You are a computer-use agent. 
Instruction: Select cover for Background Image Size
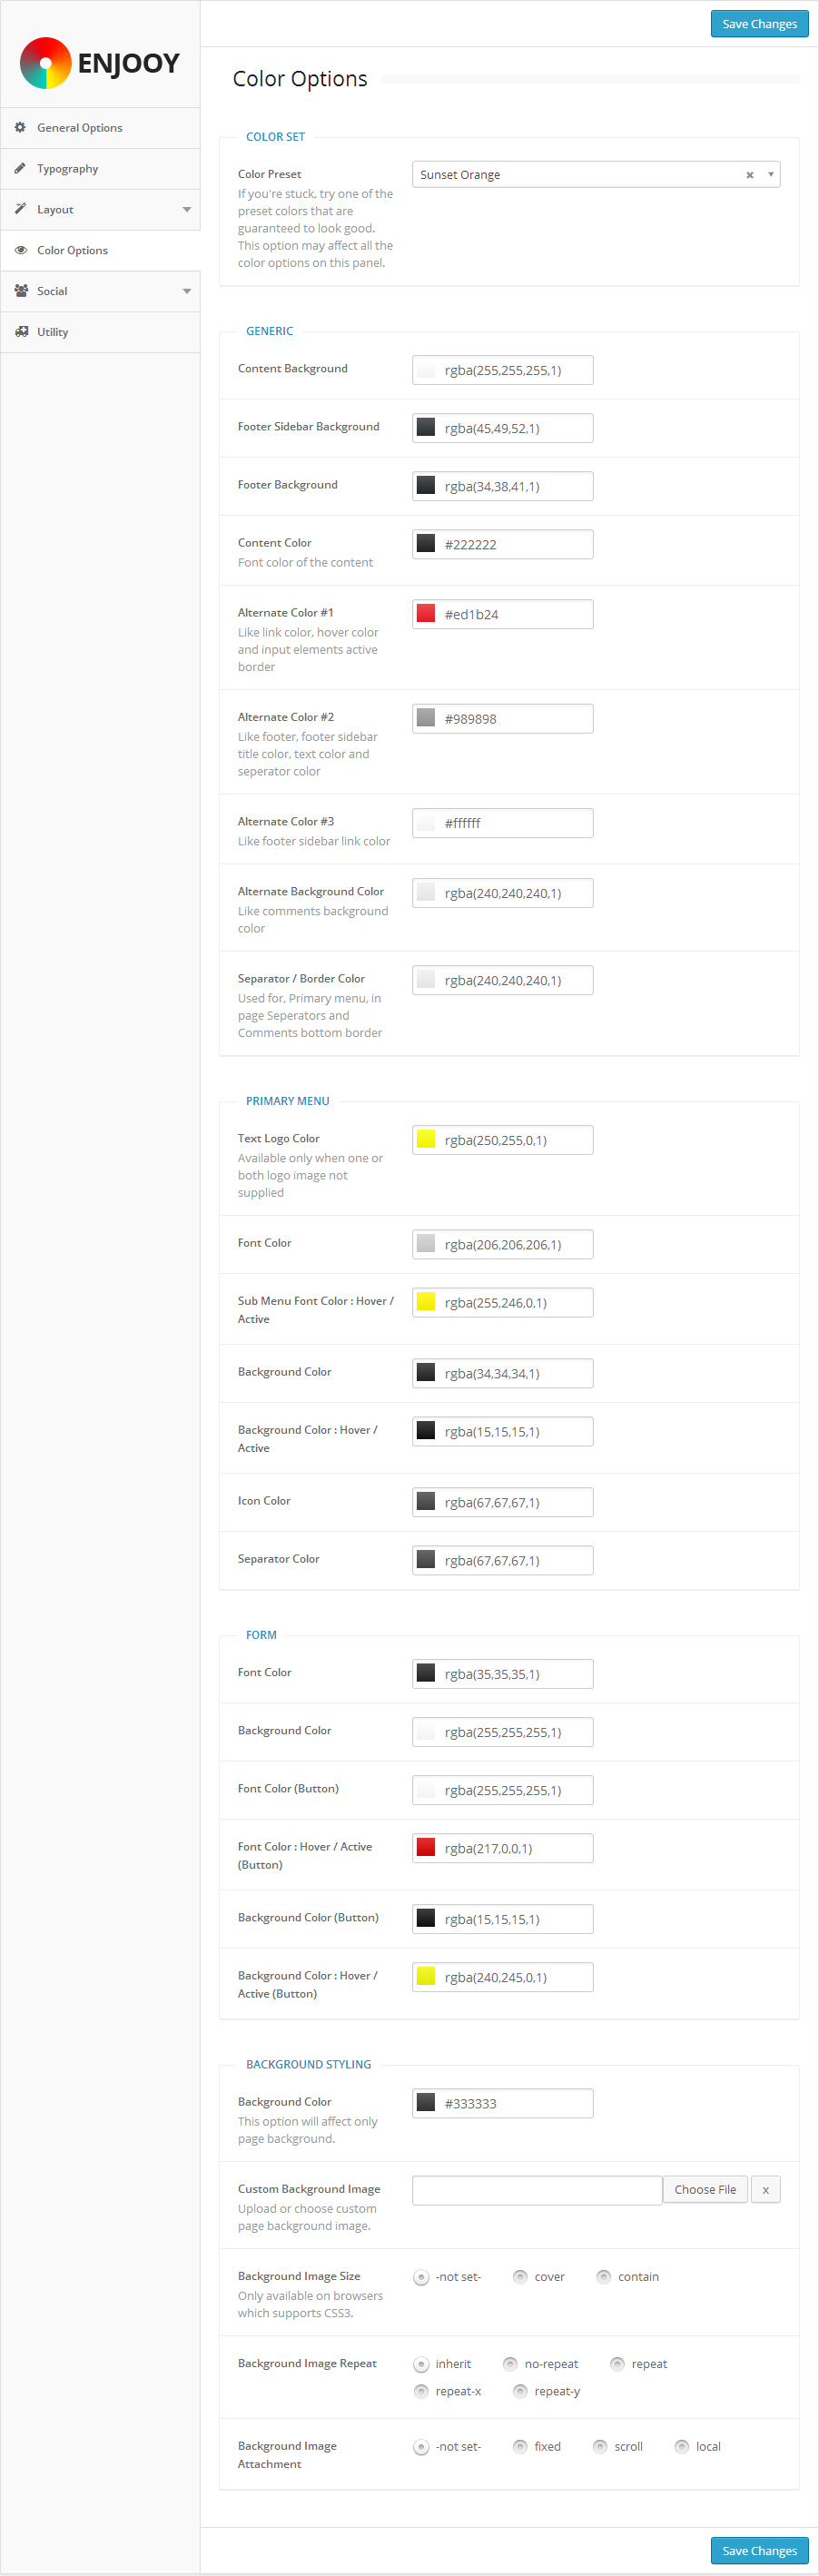(520, 2277)
